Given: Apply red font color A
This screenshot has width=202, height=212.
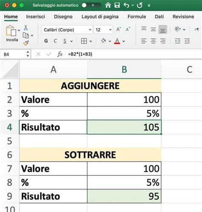Looking at the screenshot, I should click(117, 41).
